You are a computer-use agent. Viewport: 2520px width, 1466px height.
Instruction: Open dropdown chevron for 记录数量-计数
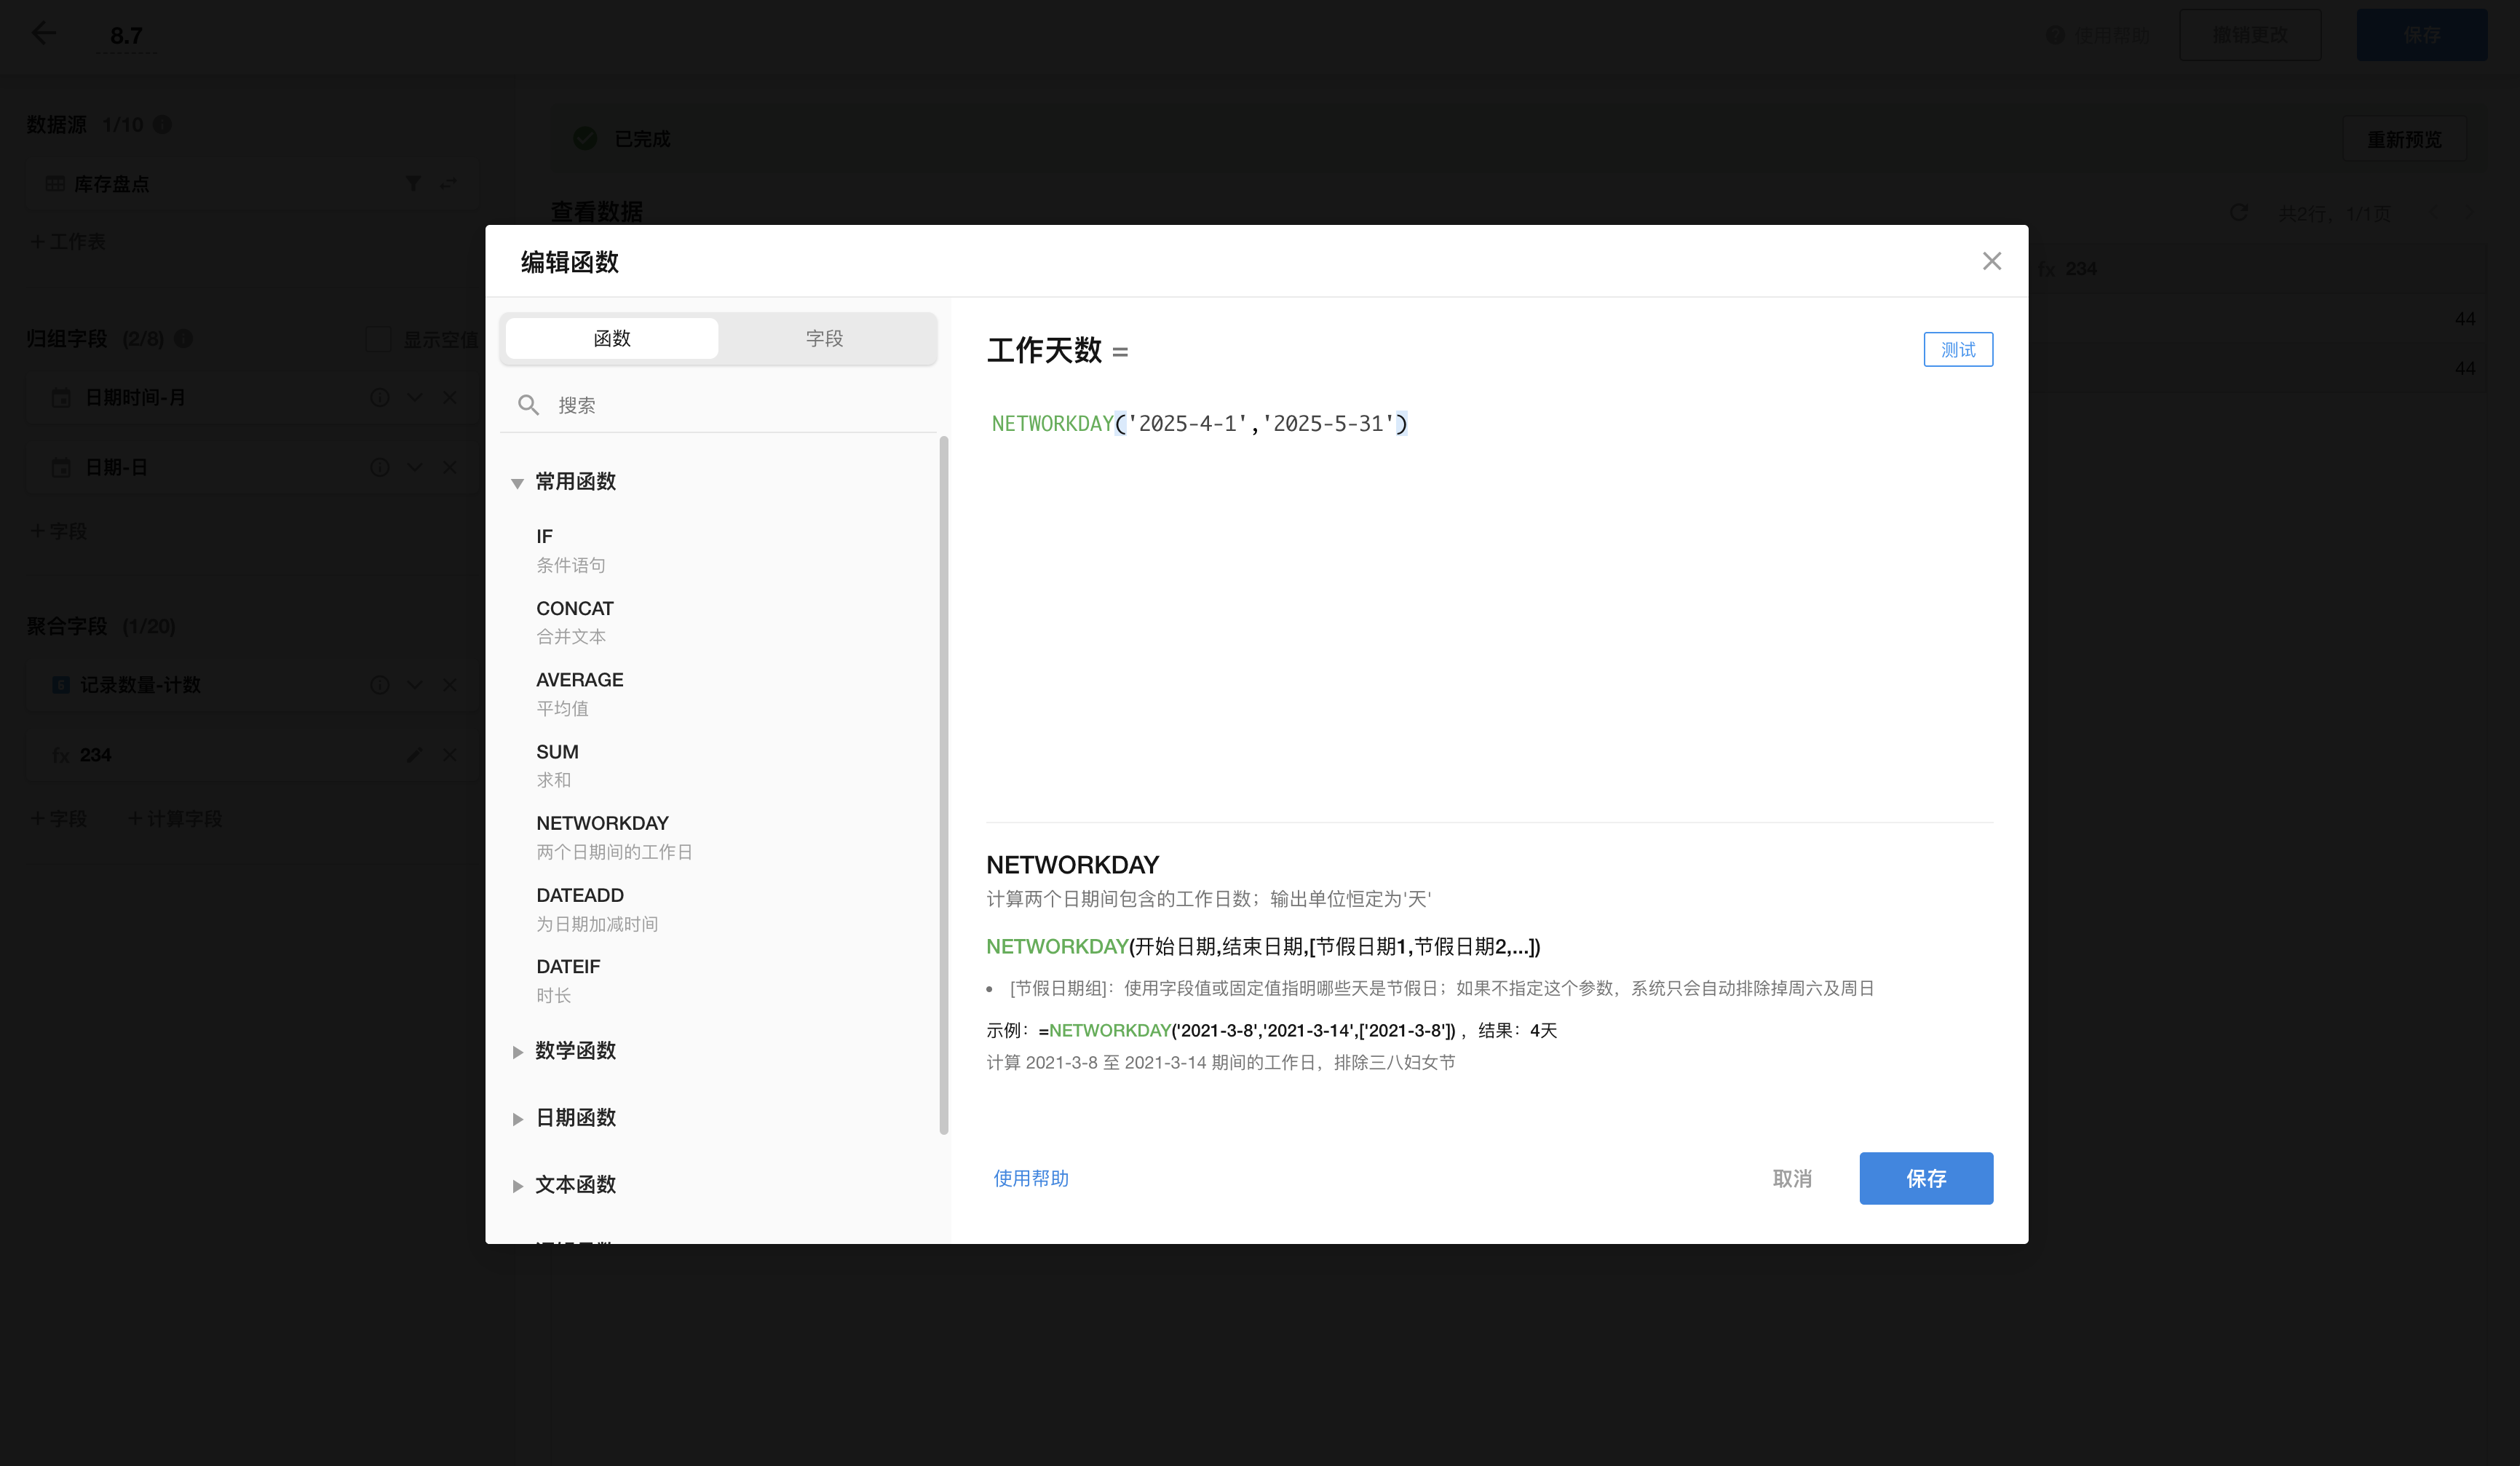tap(415, 685)
